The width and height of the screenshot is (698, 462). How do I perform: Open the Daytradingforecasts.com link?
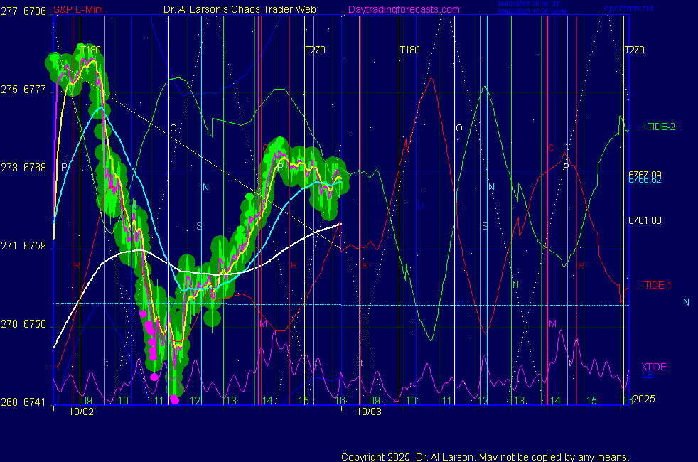pyautogui.click(x=403, y=10)
